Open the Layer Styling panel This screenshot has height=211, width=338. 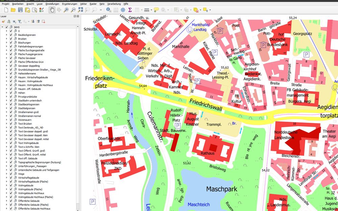coord(3,21)
